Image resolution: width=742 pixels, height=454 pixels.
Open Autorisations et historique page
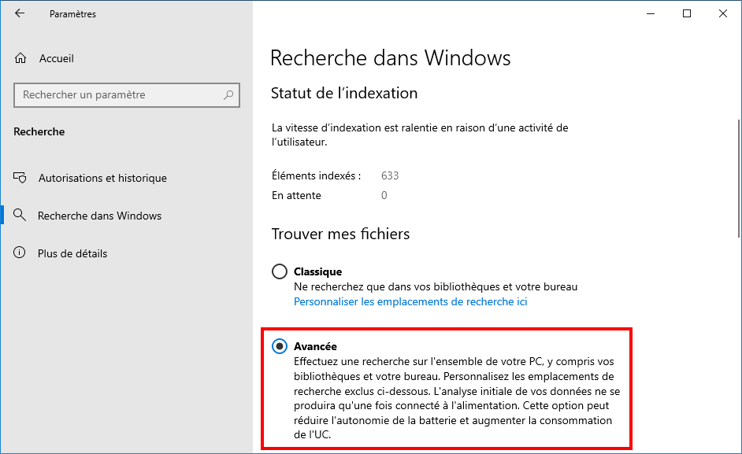pos(102,178)
